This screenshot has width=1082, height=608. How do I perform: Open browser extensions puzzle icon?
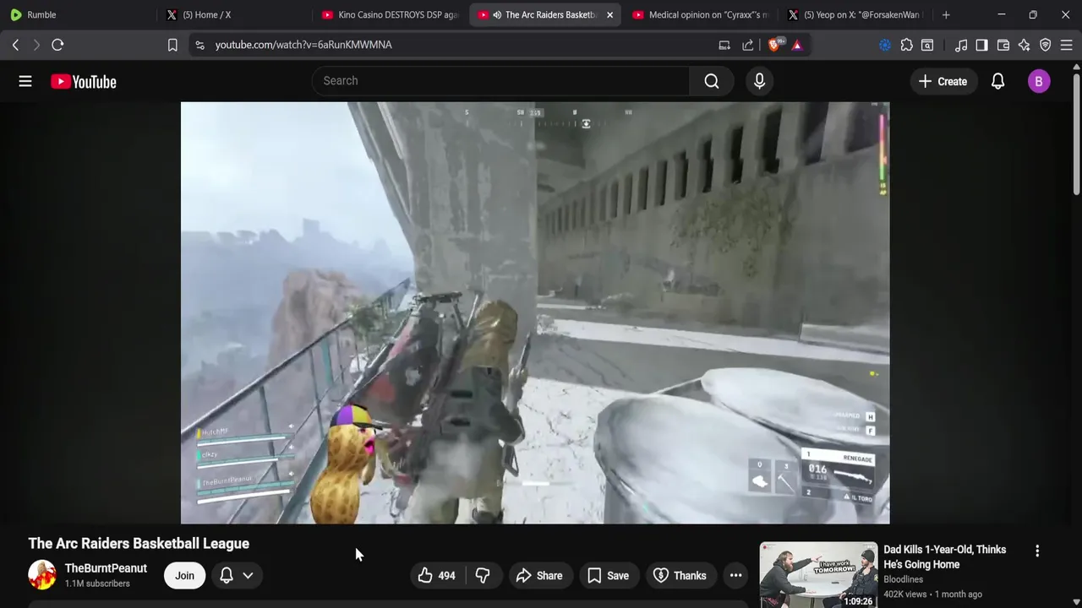point(907,45)
